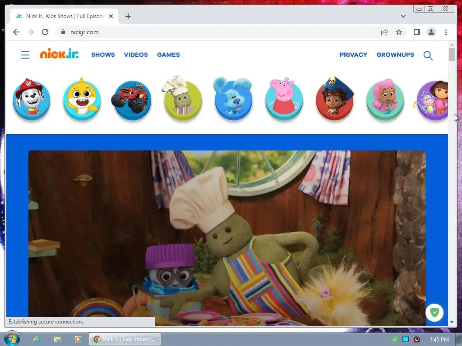Select the Bubble Guppies pink-haired icon
The height and width of the screenshot is (346, 462).
385,100
